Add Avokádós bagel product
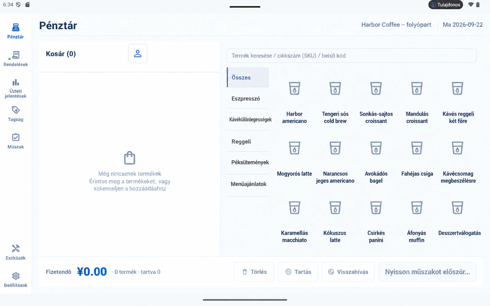This screenshot has width=490, height=306. pyautogui.click(x=376, y=162)
